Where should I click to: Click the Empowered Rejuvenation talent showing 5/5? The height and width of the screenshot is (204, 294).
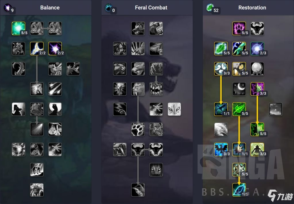tap(239, 170)
